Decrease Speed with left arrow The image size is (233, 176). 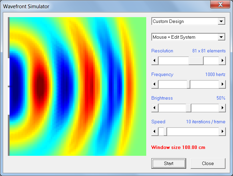(x=155, y=131)
